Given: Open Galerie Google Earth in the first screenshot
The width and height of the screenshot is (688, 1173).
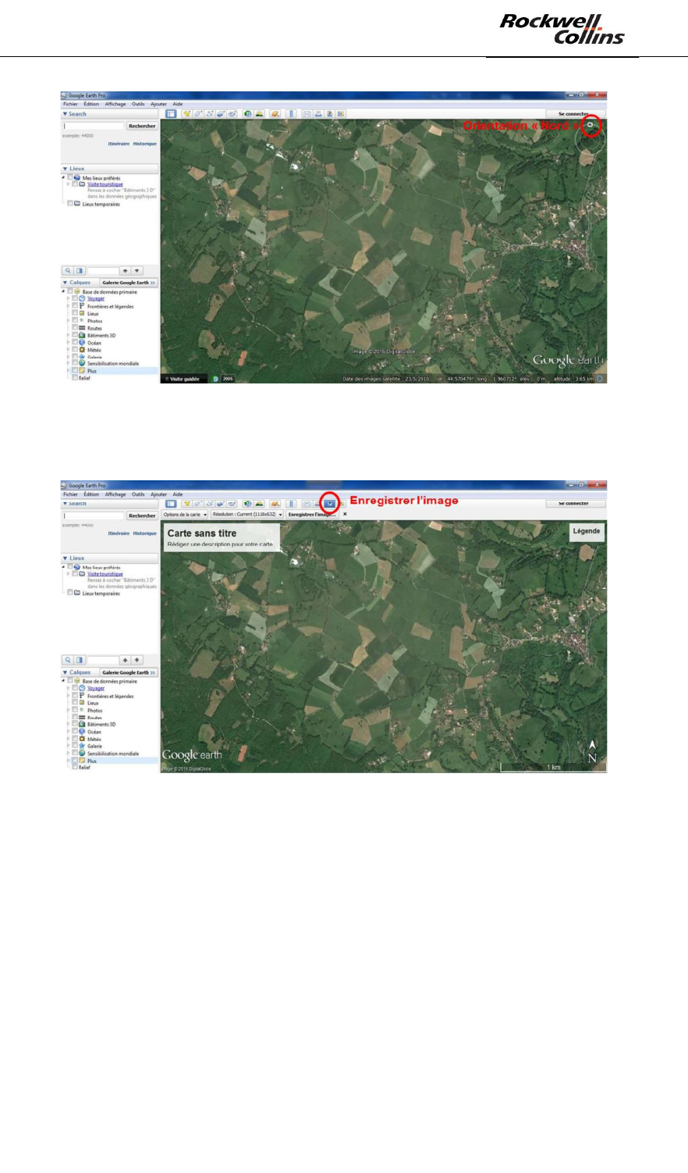Looking at the screenshot, I should 129,283.
